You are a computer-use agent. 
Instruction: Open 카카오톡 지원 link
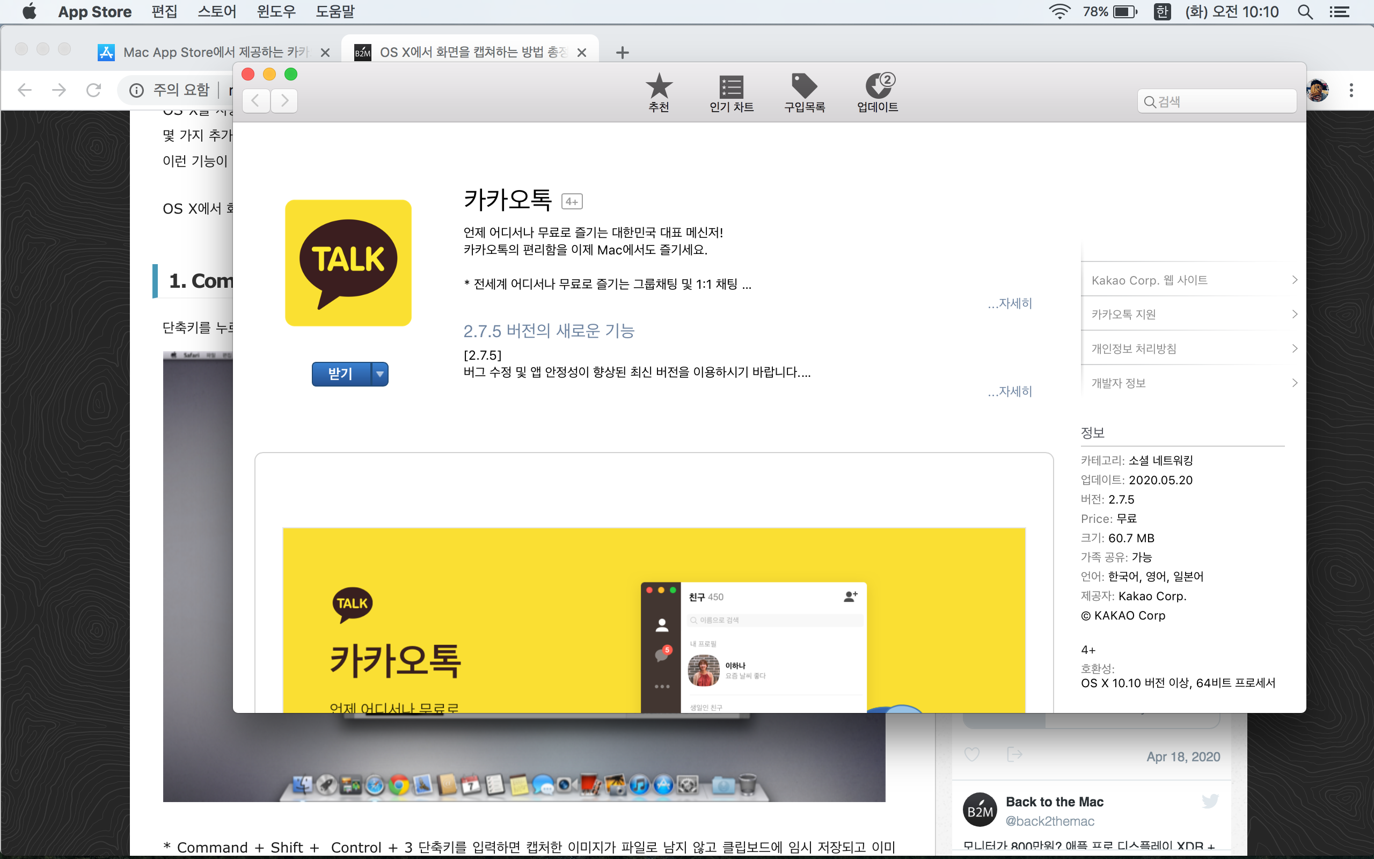[1123, 314]
